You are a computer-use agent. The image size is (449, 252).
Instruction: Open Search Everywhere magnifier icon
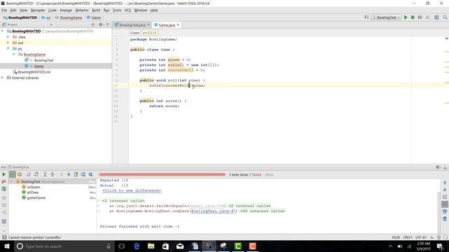pyautogui.click(x=445, y=17)
